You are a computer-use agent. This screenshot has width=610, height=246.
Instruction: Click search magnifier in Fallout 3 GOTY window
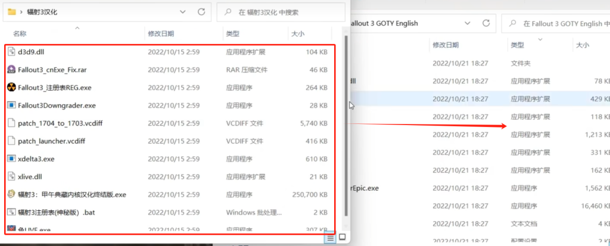(x=513, y=23)
